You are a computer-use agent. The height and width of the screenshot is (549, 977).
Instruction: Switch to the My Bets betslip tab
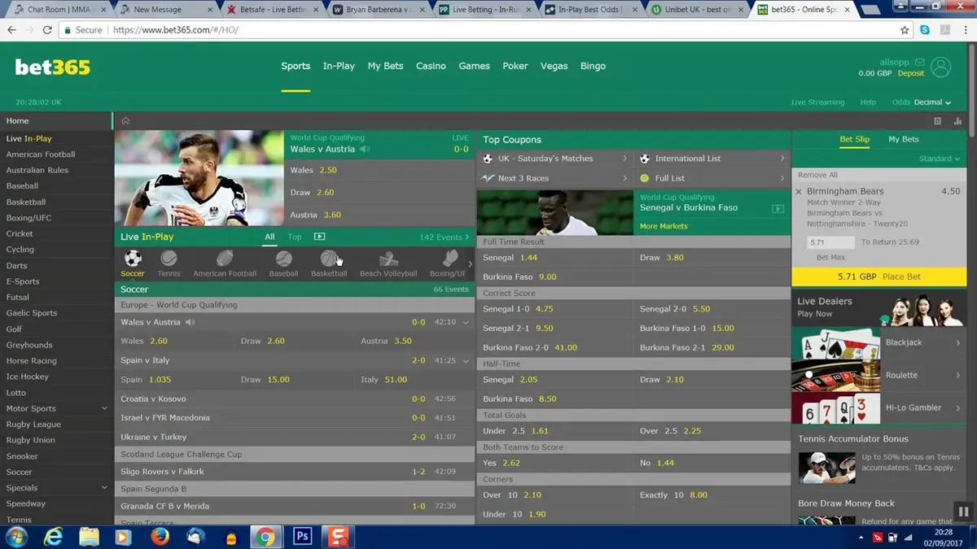[x=904, y=139]
